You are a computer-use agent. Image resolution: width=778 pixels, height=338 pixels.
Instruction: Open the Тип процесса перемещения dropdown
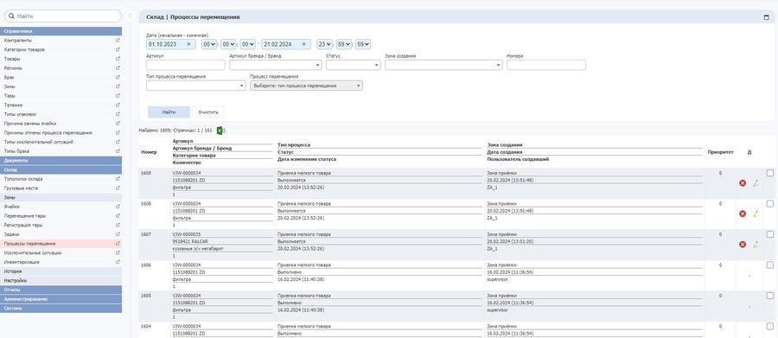pos(196,86)
